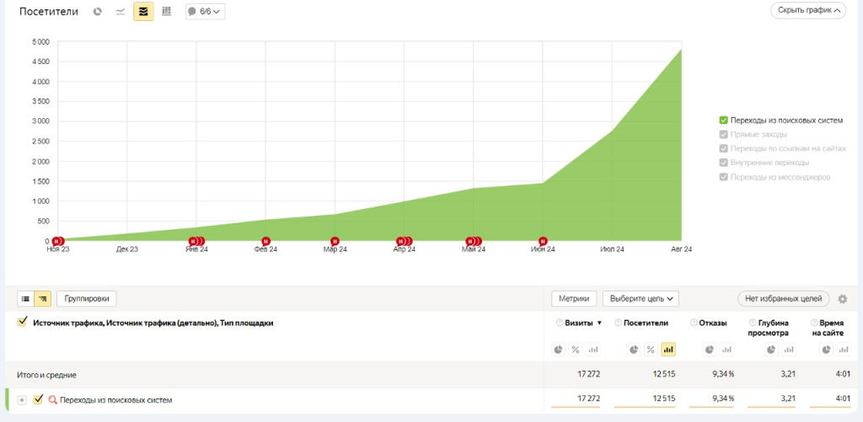The height and width of the screenshot is (422, 863).
Task: Switch chart to line graph view
Action: click(x=121, y=12)
